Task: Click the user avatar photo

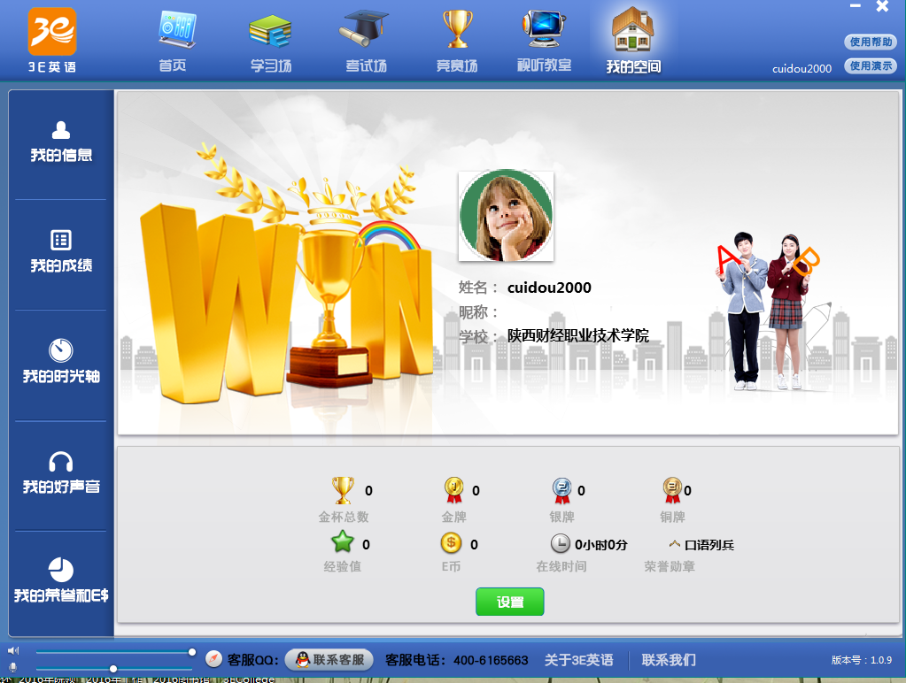Action: (x=506, y=216)
